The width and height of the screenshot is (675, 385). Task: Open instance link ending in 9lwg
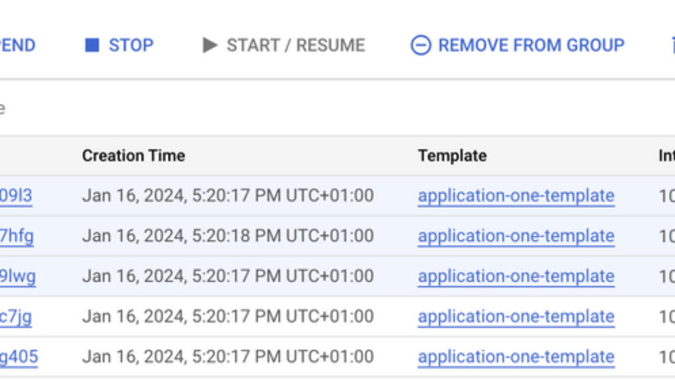(18, 276)
